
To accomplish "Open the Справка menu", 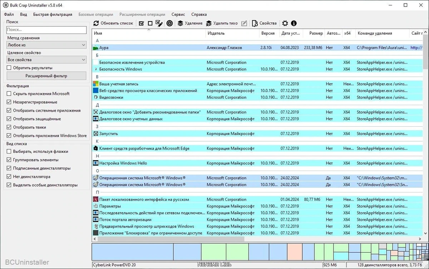I will [199, 15].
